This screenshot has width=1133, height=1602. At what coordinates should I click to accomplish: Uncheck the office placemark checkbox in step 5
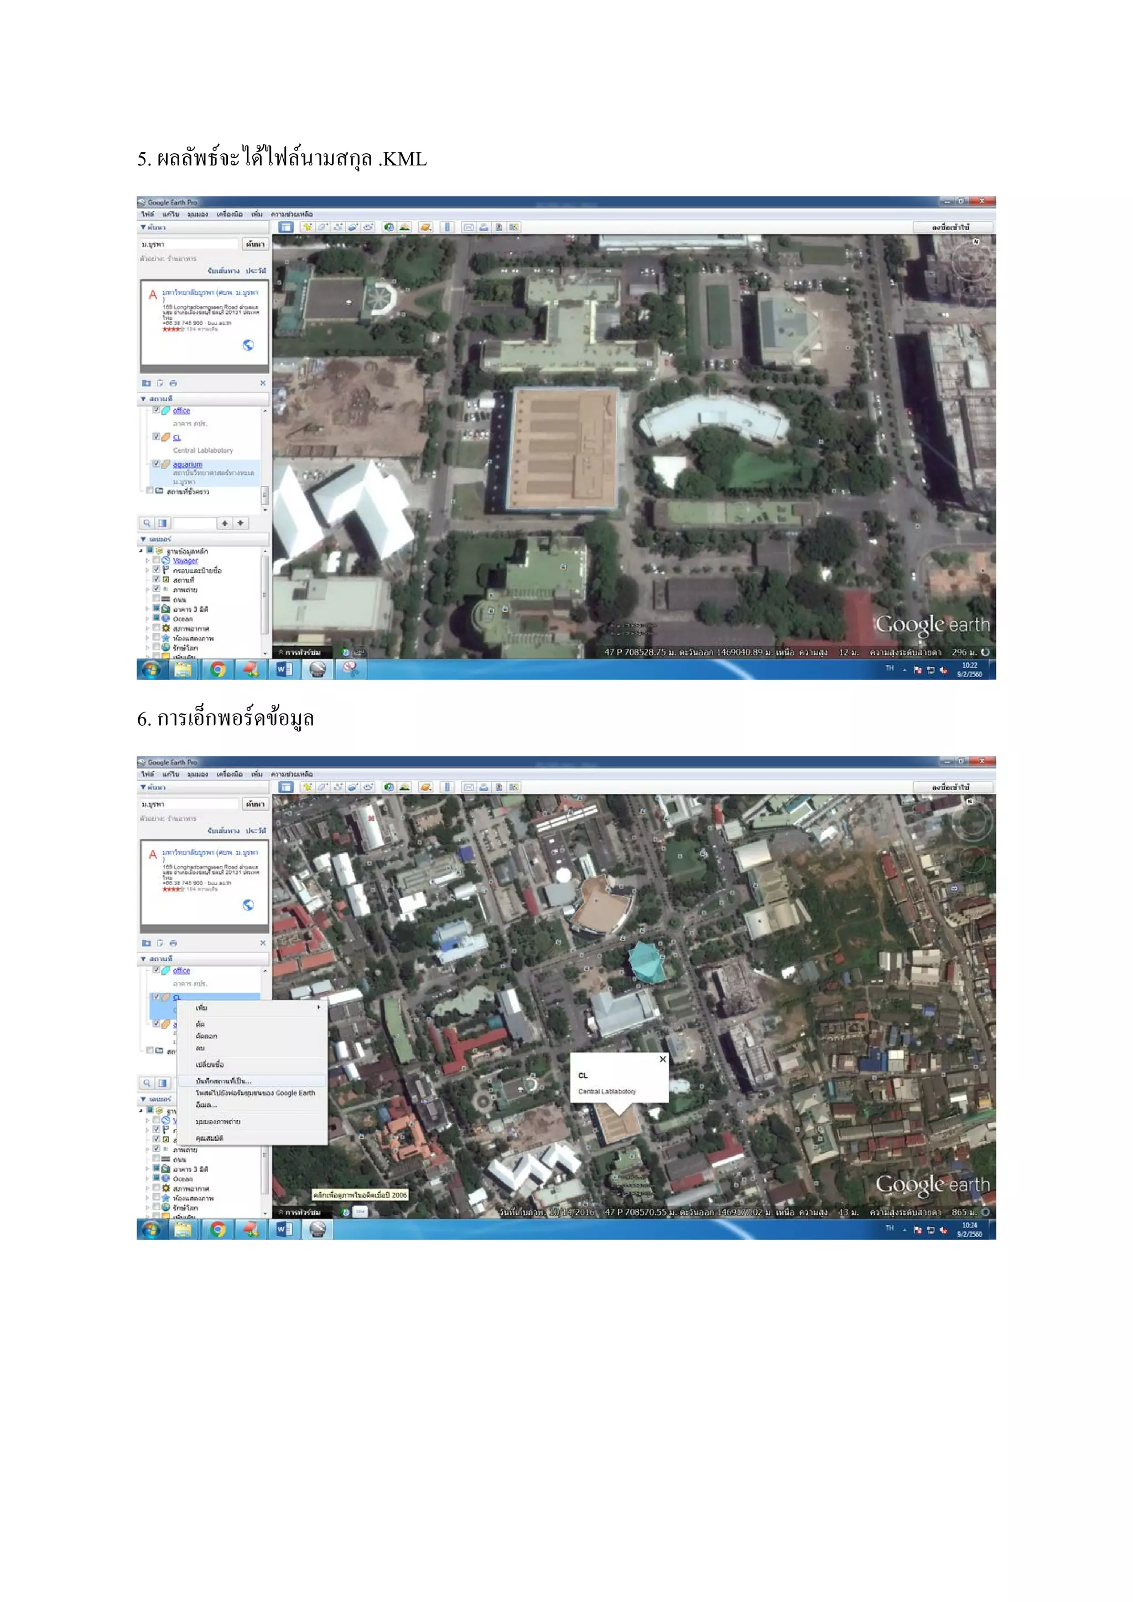tap(156, 410)
